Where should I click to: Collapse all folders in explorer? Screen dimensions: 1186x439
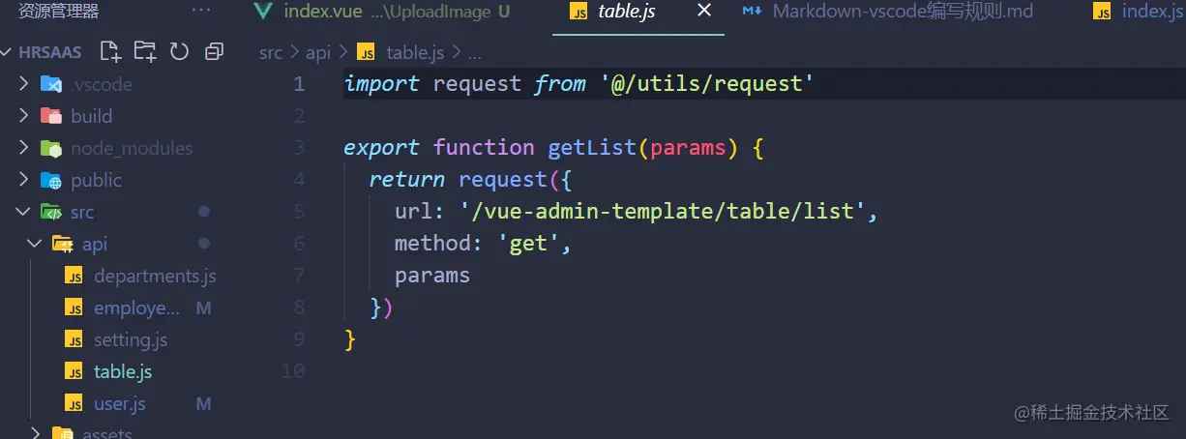pyautogui.click(x=214, y=51)
